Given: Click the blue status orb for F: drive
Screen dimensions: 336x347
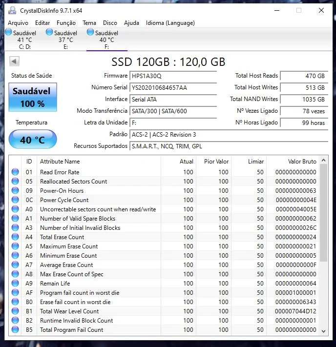Looking at the screenshot, I should pos(90,32).
